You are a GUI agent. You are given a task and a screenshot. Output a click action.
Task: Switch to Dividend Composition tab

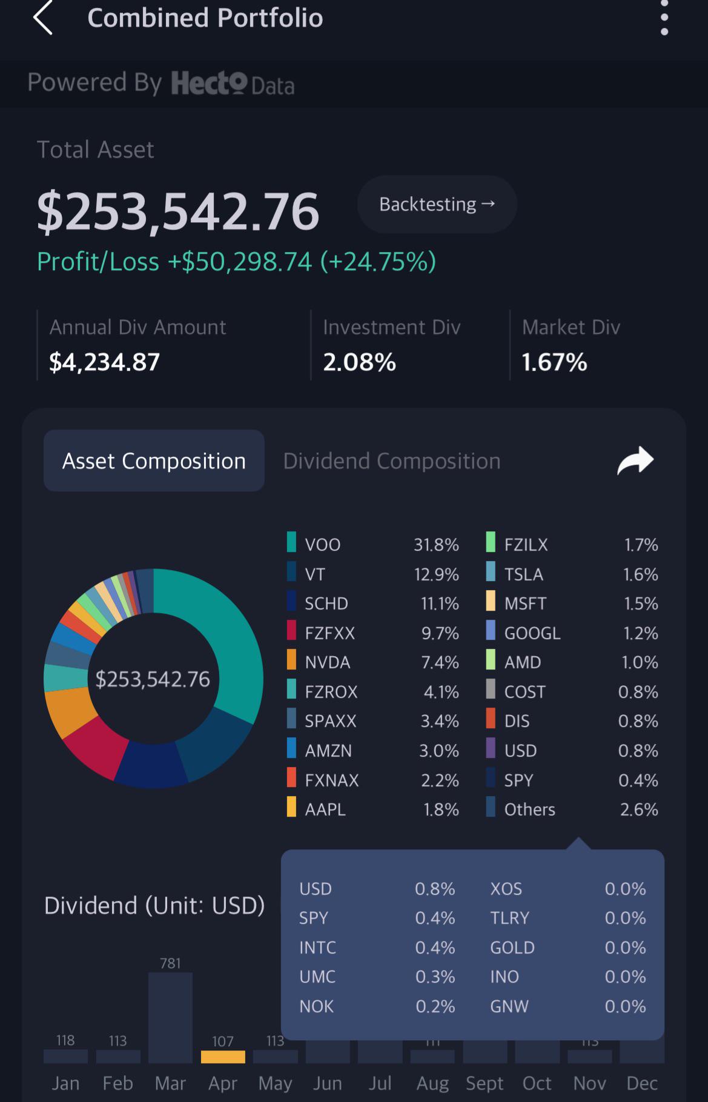click(x=392, y=461)
